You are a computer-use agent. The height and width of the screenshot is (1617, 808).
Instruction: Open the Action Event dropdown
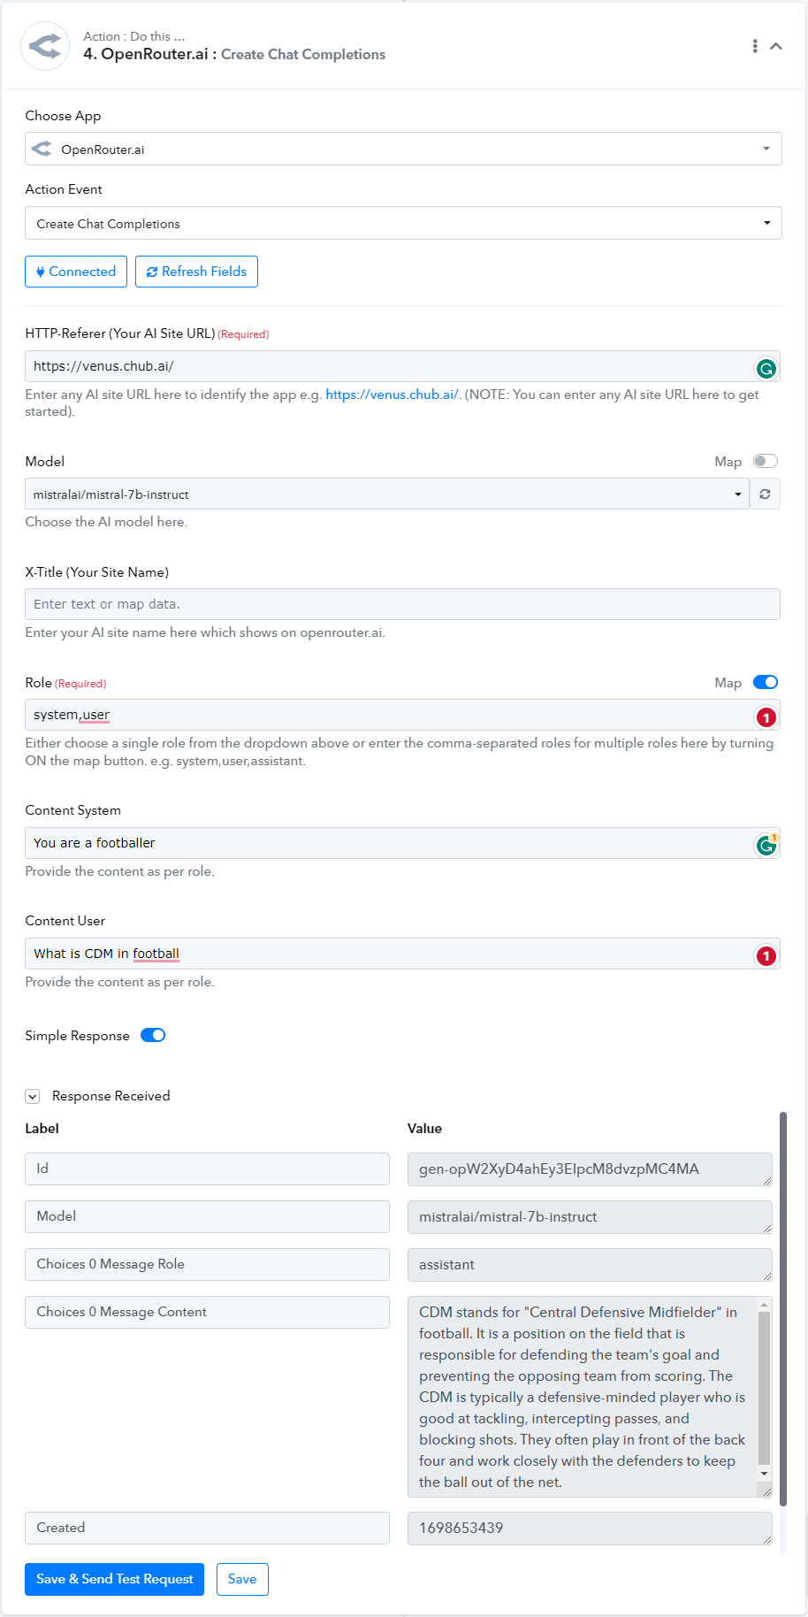pyautogui.click(x=403, y=223)
